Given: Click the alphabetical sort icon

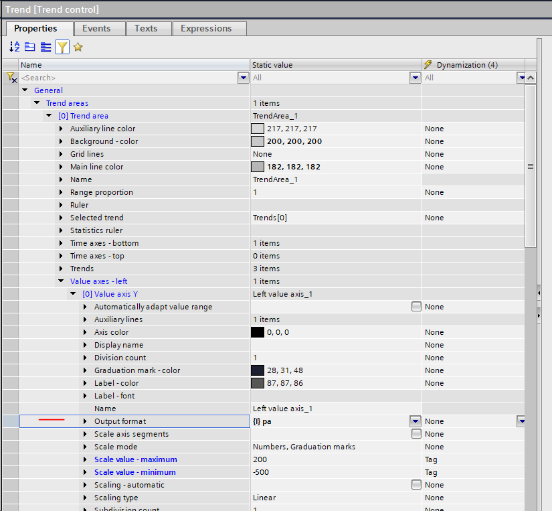Looking at the screenshot, I should click(x=14, y=47).
